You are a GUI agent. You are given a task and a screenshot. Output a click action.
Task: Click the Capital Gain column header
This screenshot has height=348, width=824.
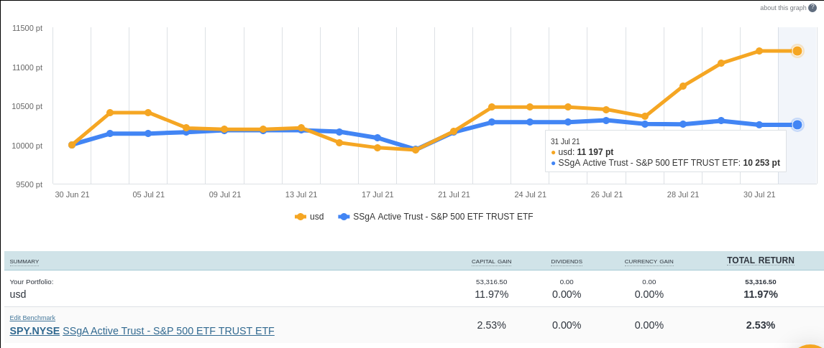[491, 262]
